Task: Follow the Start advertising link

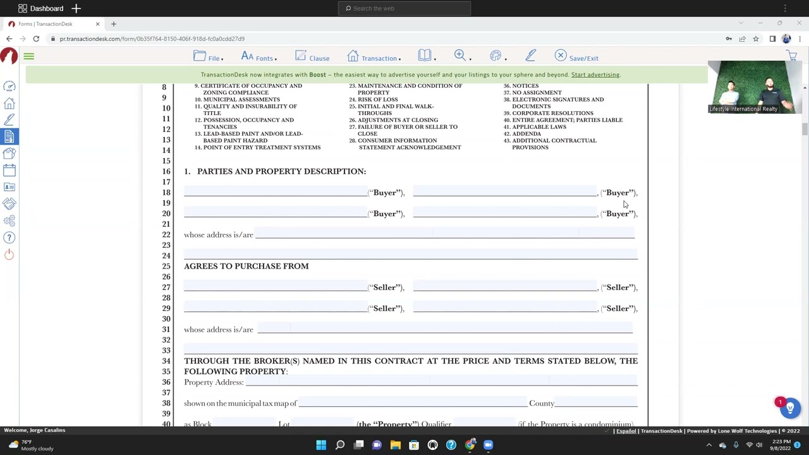Action: pos(595,75)
